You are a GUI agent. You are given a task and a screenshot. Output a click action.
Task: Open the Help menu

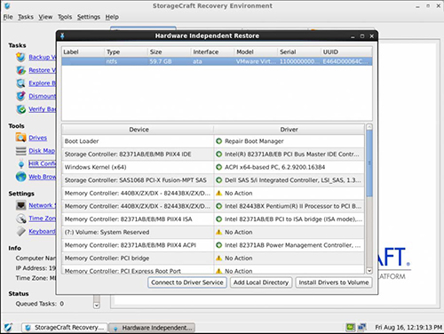tap(112, 17)
